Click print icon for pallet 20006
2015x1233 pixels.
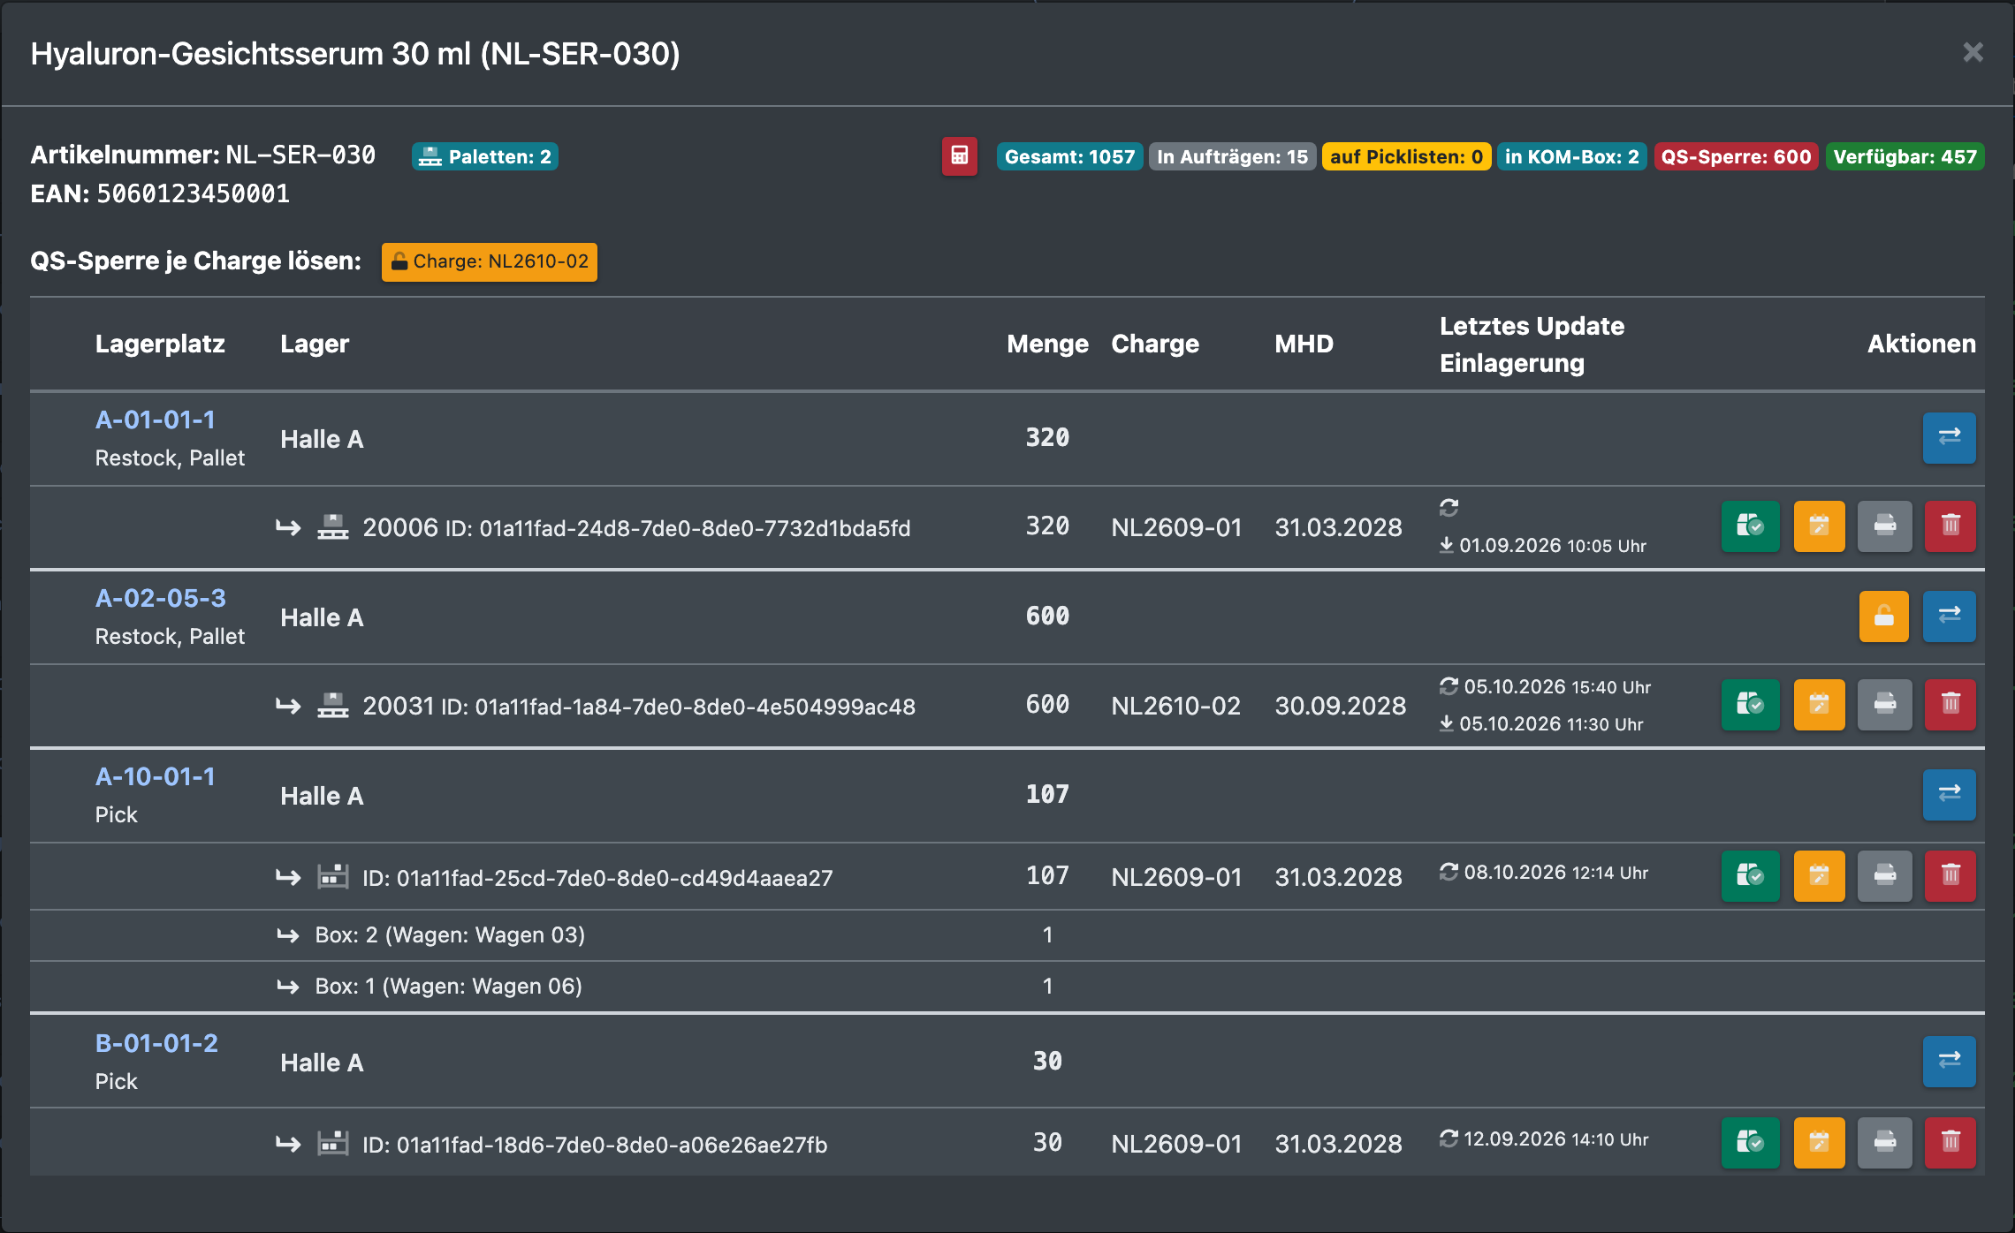pos(1884,526)
